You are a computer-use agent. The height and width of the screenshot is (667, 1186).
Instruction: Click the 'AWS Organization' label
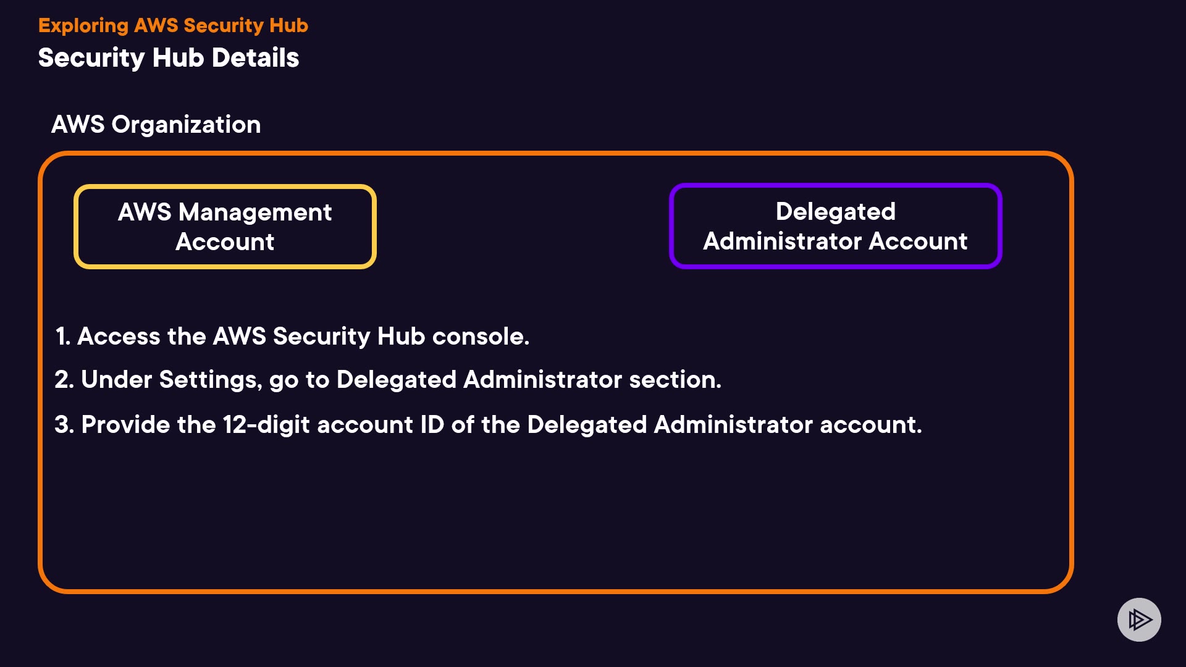click(x=156, y=125)
